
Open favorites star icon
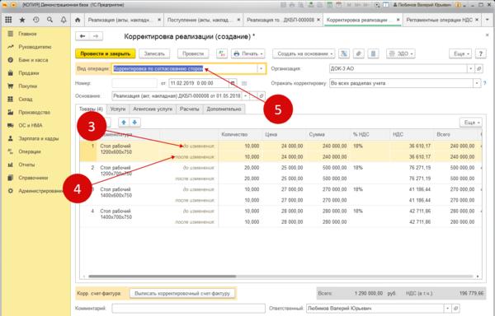(x=22, y=20)
